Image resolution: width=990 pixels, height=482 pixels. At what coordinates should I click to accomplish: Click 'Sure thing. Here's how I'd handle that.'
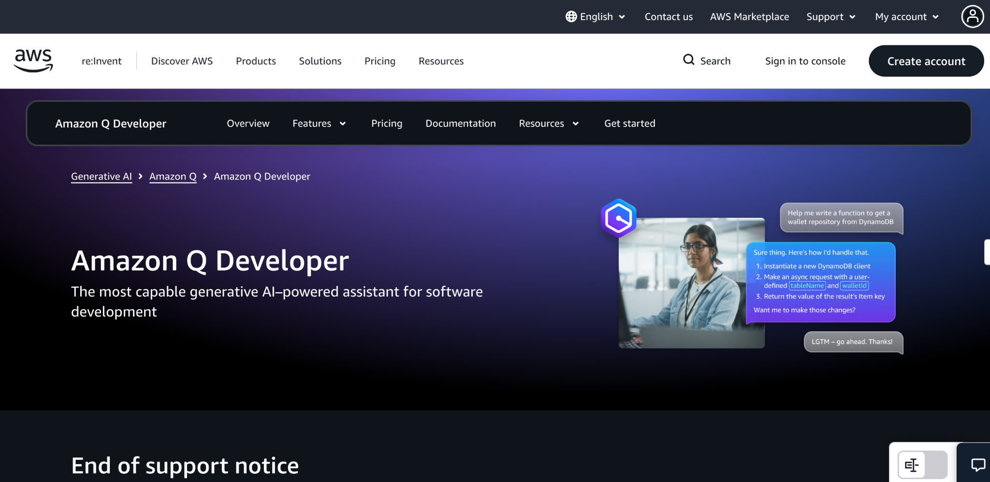pos(811,253)
